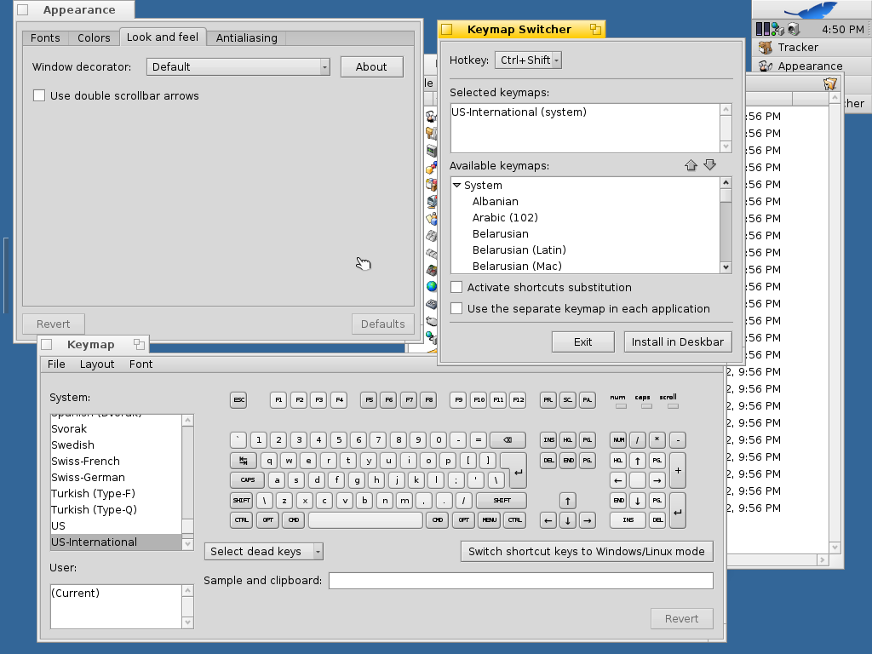Click the numpad plus key

[677, 470]
